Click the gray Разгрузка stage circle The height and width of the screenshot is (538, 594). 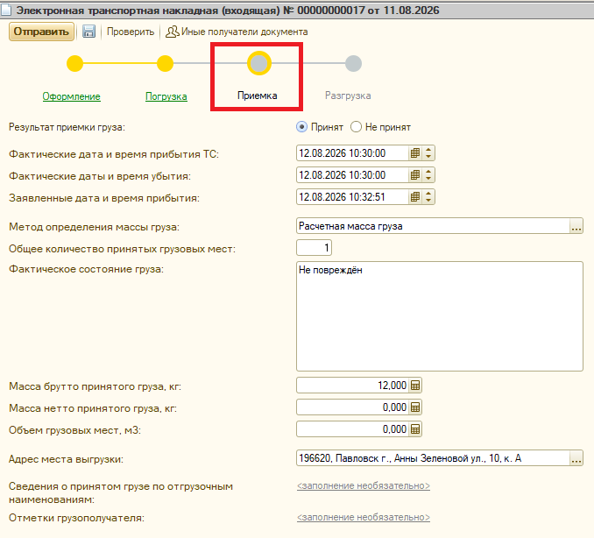coord(353,63)
